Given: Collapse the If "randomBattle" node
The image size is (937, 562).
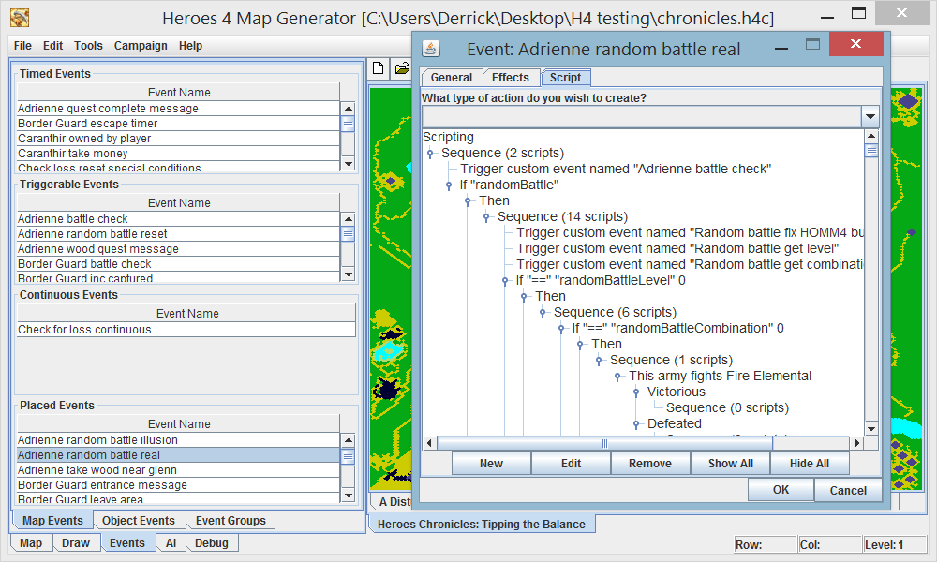Looking at the screenshot, I should 449,185.
